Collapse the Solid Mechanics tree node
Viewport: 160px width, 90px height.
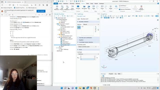tap(58, 37)
